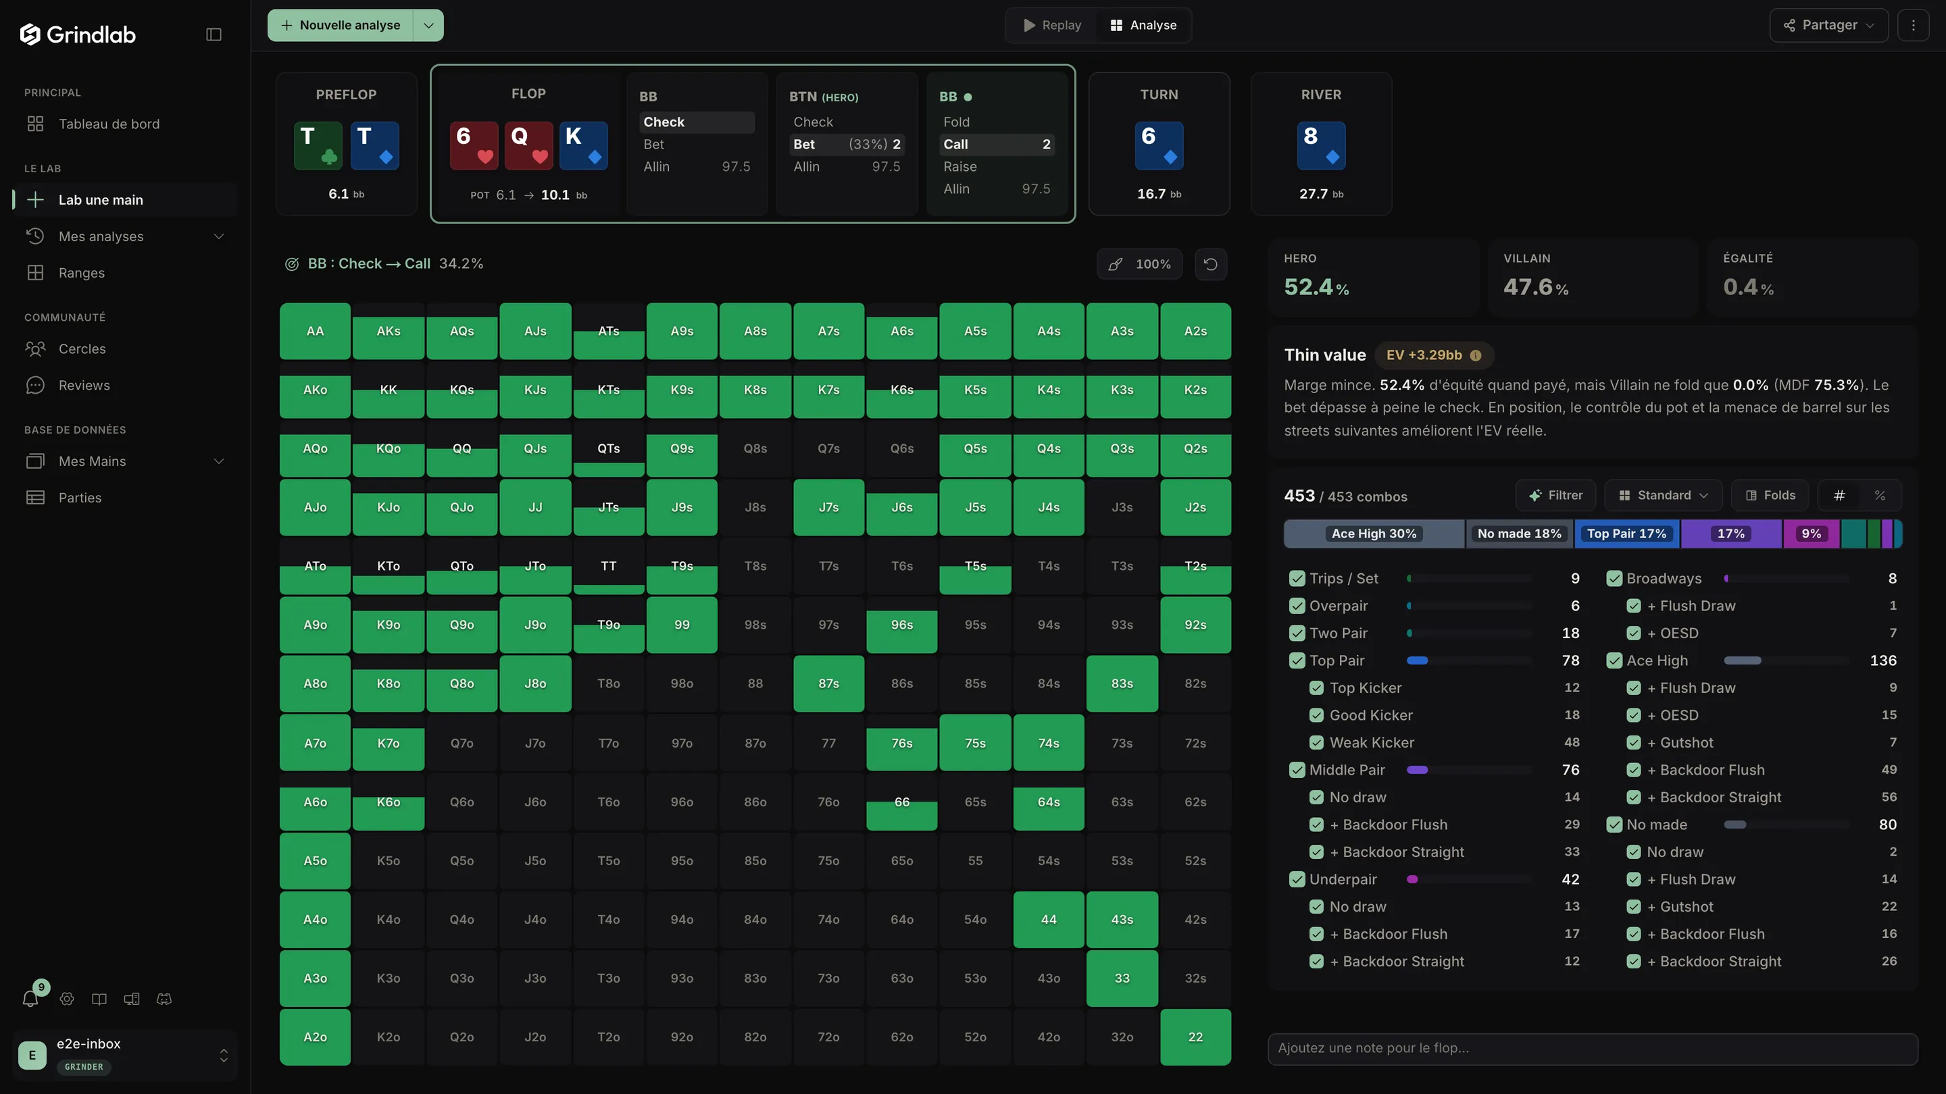
Task: Select BB Raise action option
Action: [997, 166]
